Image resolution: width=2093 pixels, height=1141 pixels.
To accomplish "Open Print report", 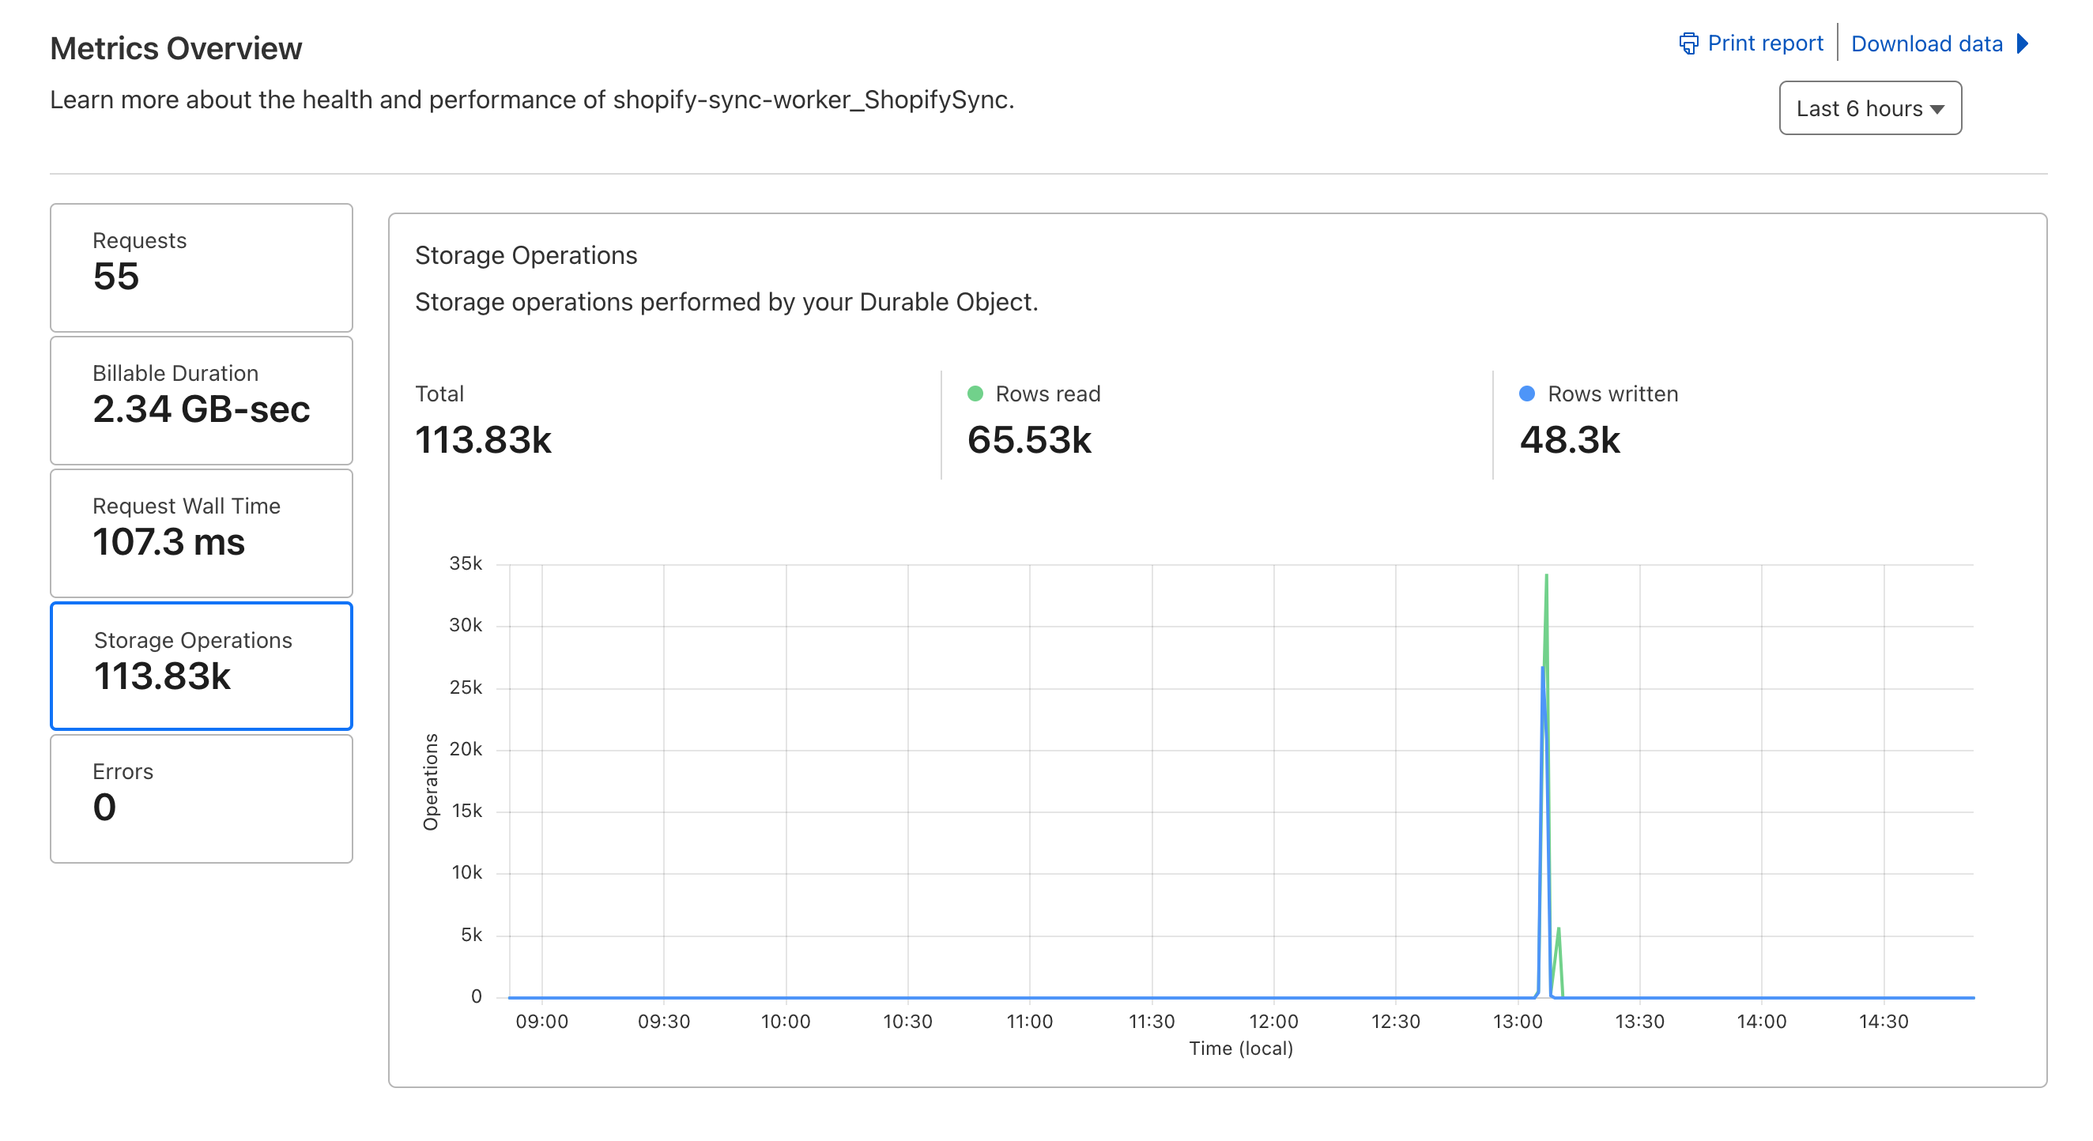I will [x=1765, y=42].
